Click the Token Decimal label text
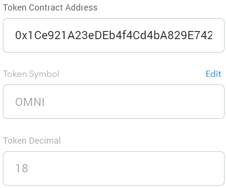The image size is (226, 188). tap(32, 141)
